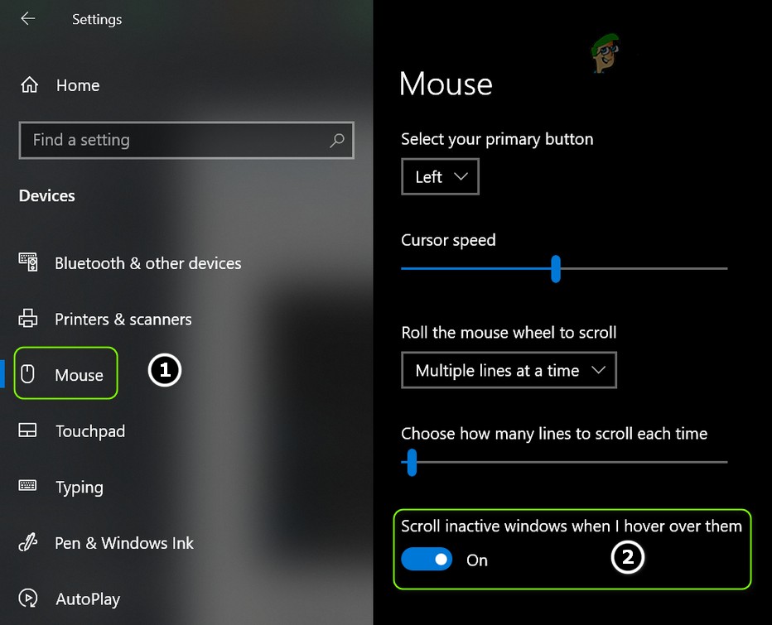Image resolution: width=772 pixels, height=625 pixels.
Task: Select the Mouse icon in sidebar
Action: coord(27,374)
